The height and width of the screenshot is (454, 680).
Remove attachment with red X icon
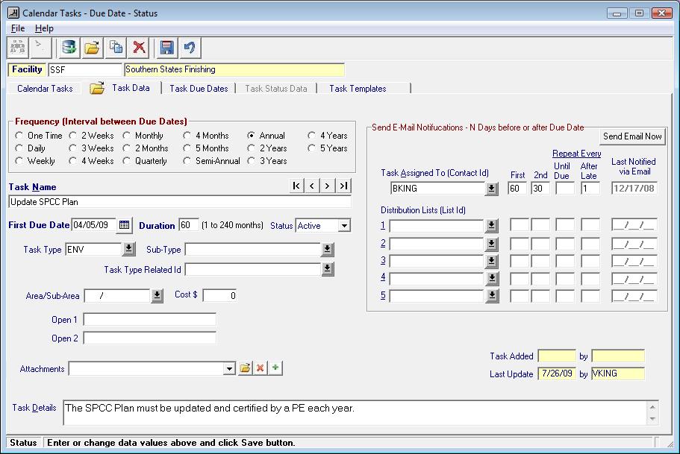point(261,368)
